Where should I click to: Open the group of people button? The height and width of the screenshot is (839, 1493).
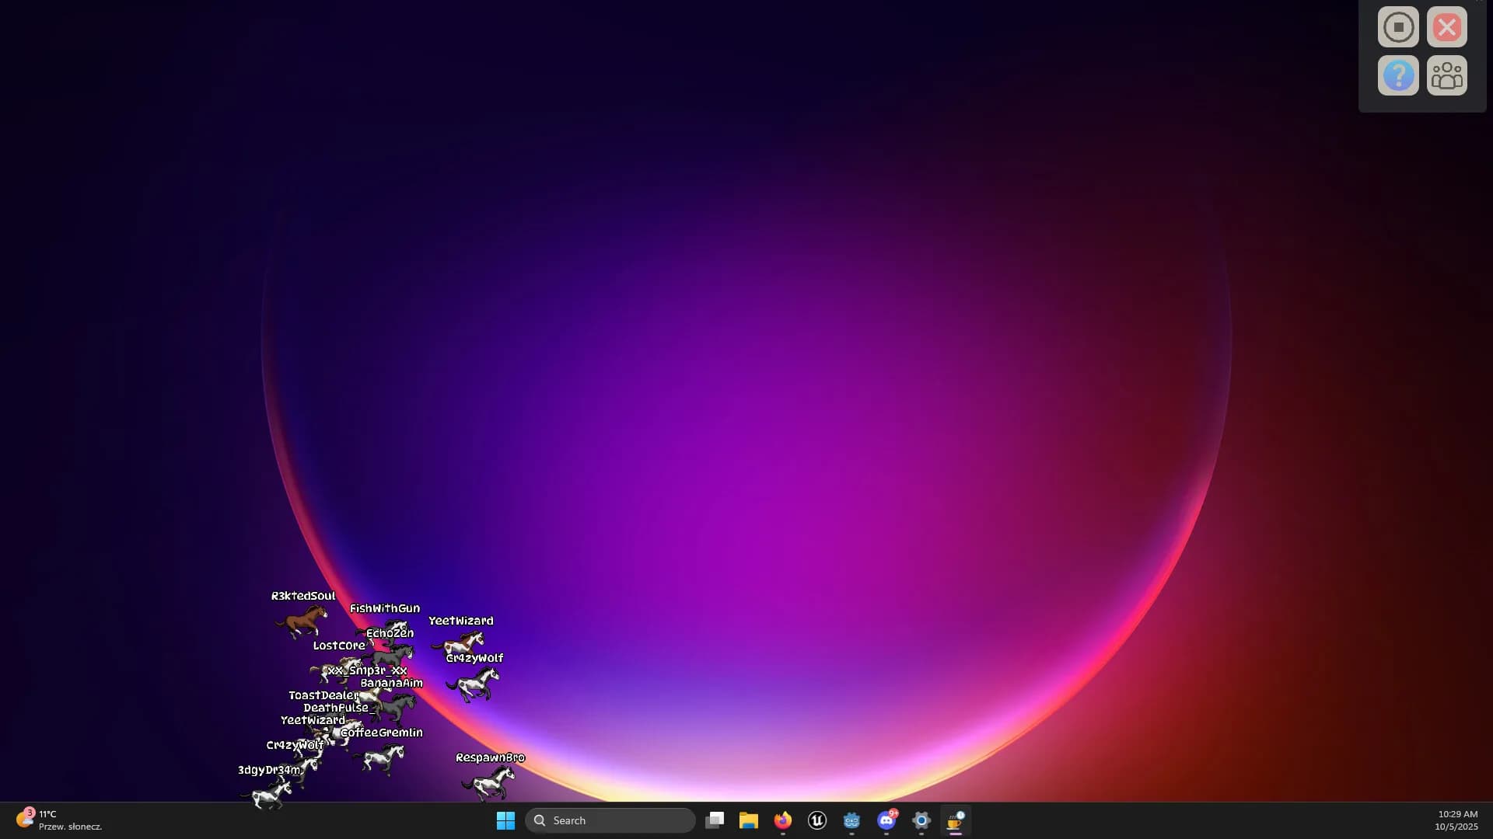(x=1447, y=75)
